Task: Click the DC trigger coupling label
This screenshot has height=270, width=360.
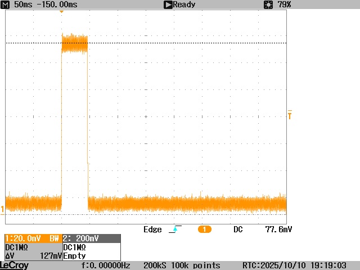Action: pos(238,229)
